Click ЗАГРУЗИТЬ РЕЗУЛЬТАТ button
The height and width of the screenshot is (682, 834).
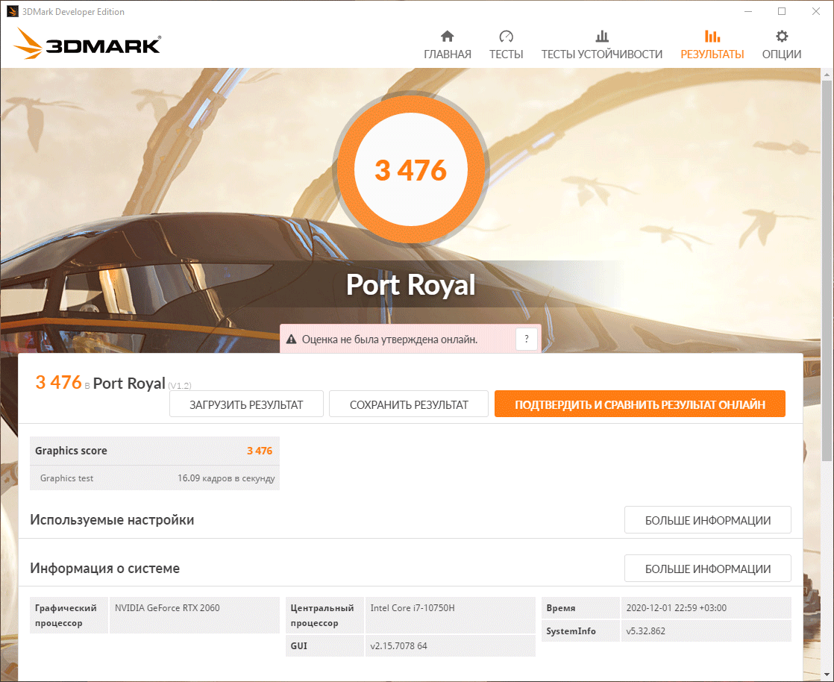[x=246, y=404]
